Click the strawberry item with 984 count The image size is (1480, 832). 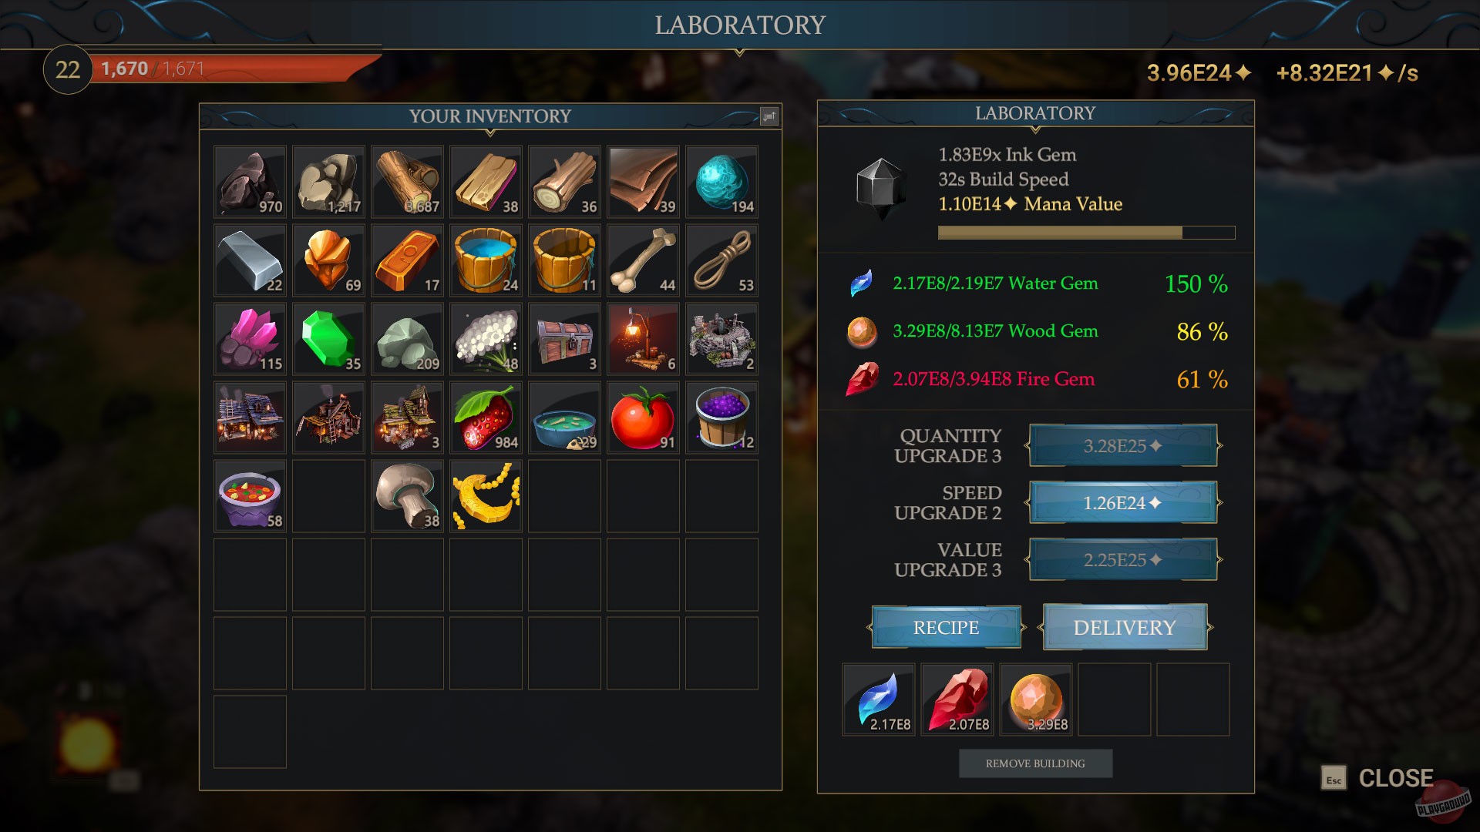[x=486, y=418]
